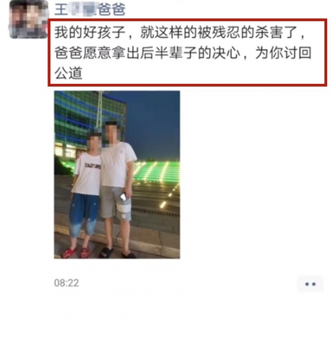Click the 08:22 post timestamp
This screenshot has height=340, width=331.
point(66,283)
